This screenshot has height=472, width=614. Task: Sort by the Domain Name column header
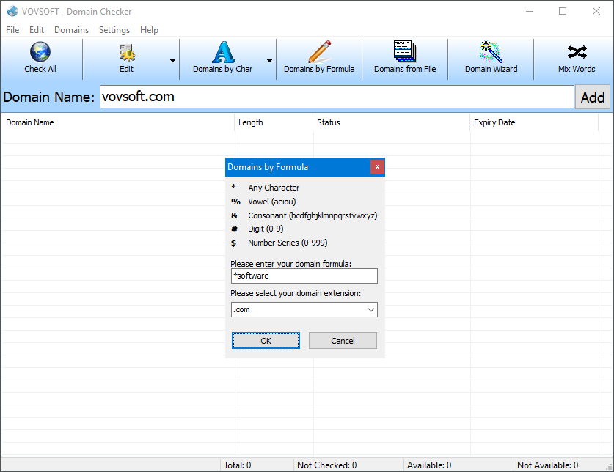[118, 122]
